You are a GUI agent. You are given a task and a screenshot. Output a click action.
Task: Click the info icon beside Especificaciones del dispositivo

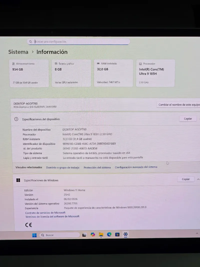pyautogui.click(x=16, y=119)
